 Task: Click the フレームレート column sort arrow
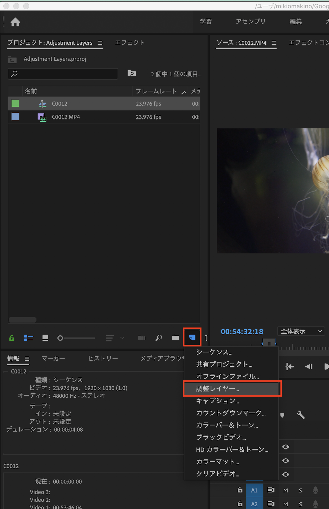pyautogui.click(x=184, y=92)
